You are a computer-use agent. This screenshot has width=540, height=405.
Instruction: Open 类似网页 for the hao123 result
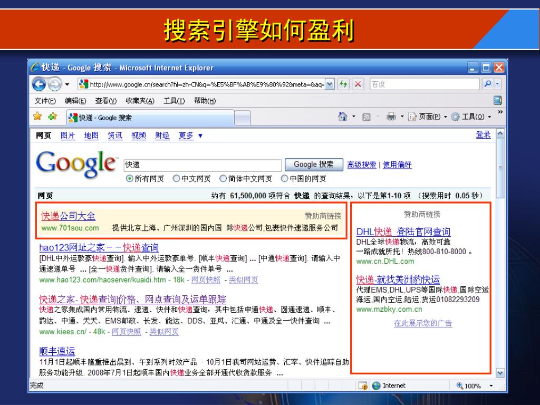pos(243,279)
